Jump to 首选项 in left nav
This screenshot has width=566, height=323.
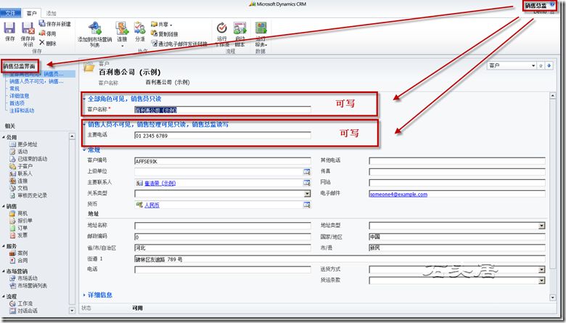[x=17, y=103]
